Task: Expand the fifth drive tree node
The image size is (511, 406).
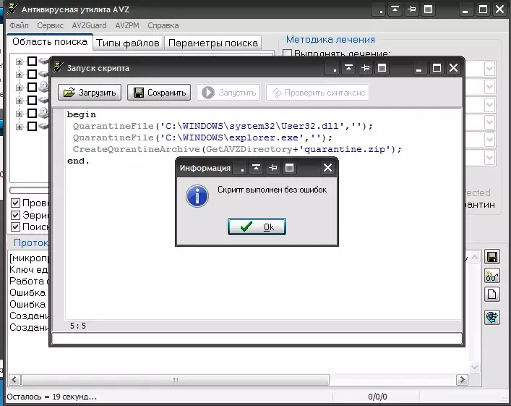Action: click(x=19, y=114)
